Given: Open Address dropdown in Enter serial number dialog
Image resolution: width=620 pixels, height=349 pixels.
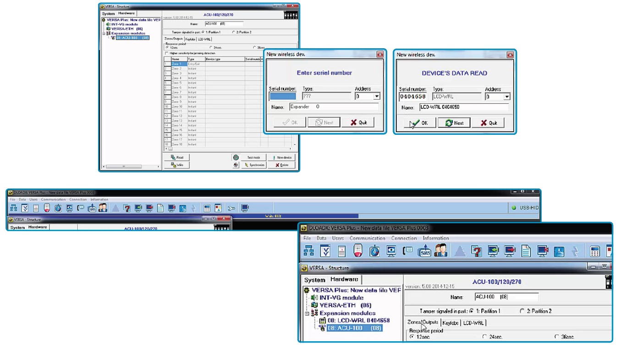Looking at the screenshot, I should point(376,97).
